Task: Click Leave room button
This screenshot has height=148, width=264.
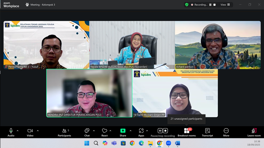Action: tap(254, 133)
